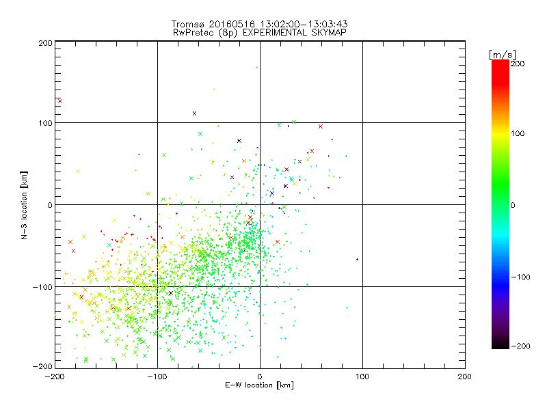Pick the black bottom end of the velocity colorbar

(501, 345)
